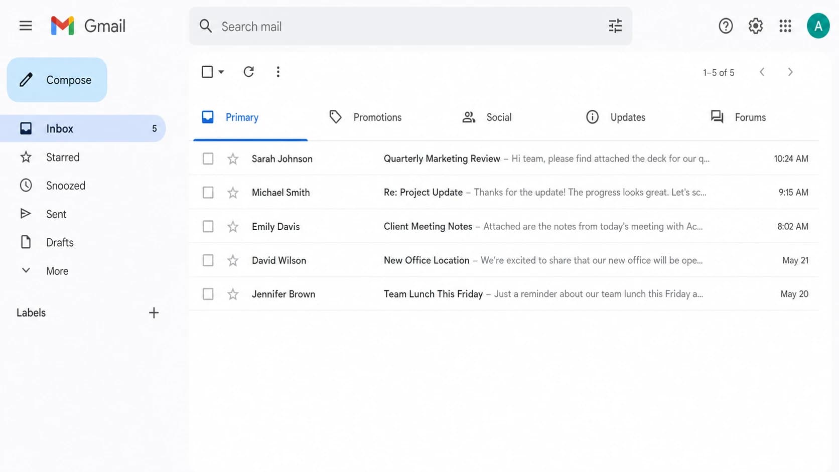Click the Gmail logo
The width and height of the screenshot is (839, 472).
tap(88, 26)
